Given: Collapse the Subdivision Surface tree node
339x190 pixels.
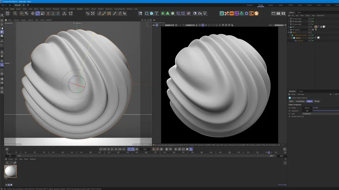Looking at the screenshot, I should click(x=290, y=35).
